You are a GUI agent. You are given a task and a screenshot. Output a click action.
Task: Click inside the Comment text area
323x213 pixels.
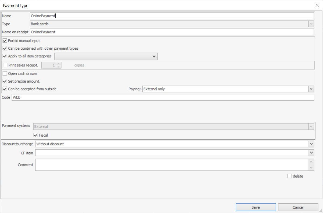172,165
